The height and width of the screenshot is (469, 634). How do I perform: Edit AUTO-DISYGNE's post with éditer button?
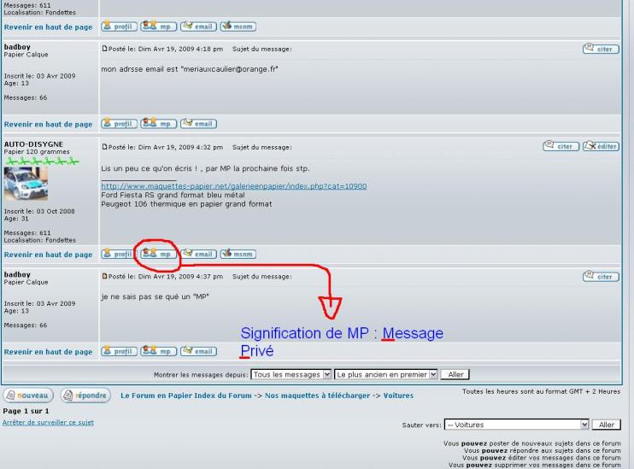pos(601,146)
